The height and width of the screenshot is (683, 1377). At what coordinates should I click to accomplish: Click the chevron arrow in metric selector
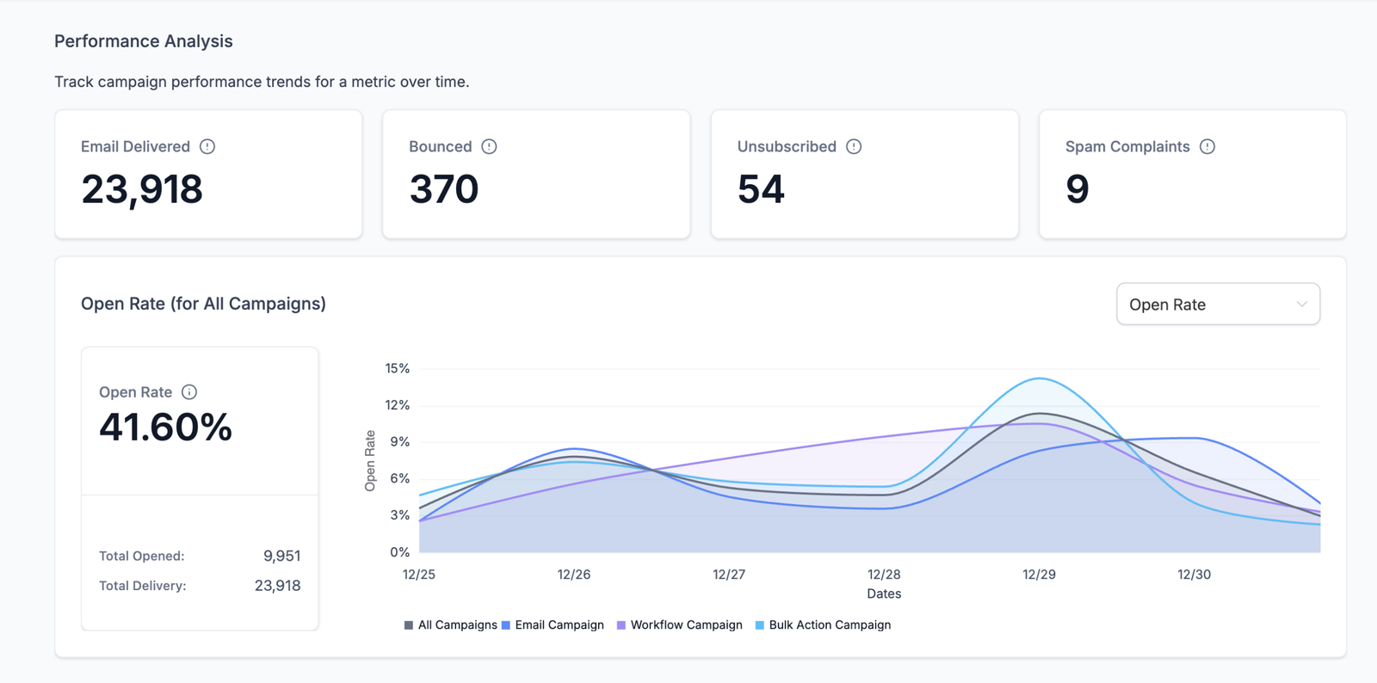[x=1301, y=305]
